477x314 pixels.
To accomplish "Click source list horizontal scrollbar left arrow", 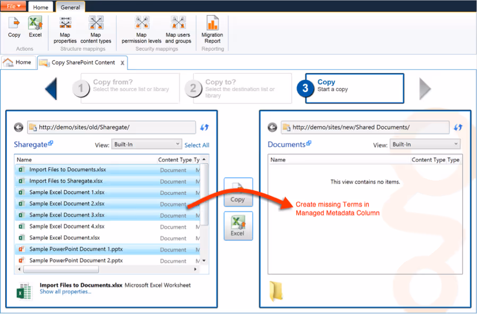I will (20, 270).
